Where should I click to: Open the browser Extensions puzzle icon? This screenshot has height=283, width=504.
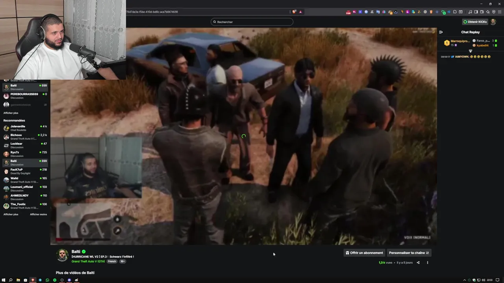455,12
